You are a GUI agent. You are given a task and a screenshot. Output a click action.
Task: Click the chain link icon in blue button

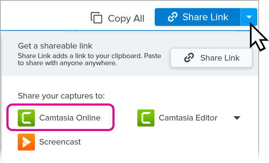[173, 17]
